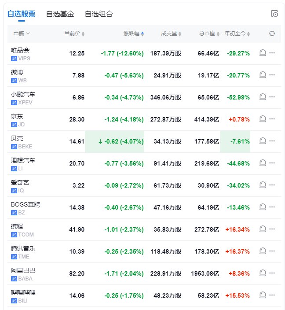This screenshot has width=285, height=310.
Task: Set price alert bell for BOSS直聘 BZ
Action: point(263,207)
